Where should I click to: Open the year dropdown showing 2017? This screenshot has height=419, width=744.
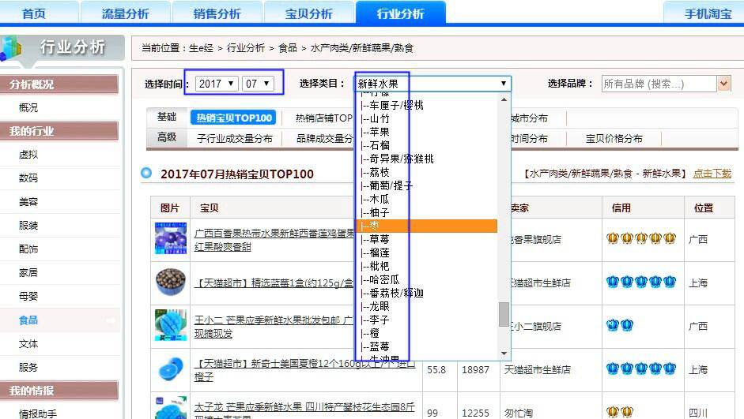(217, 84)
